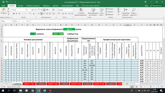This screenshot has height=93, width=165.
Task: Open the Windows Start menu
Action: coord(3,90)
